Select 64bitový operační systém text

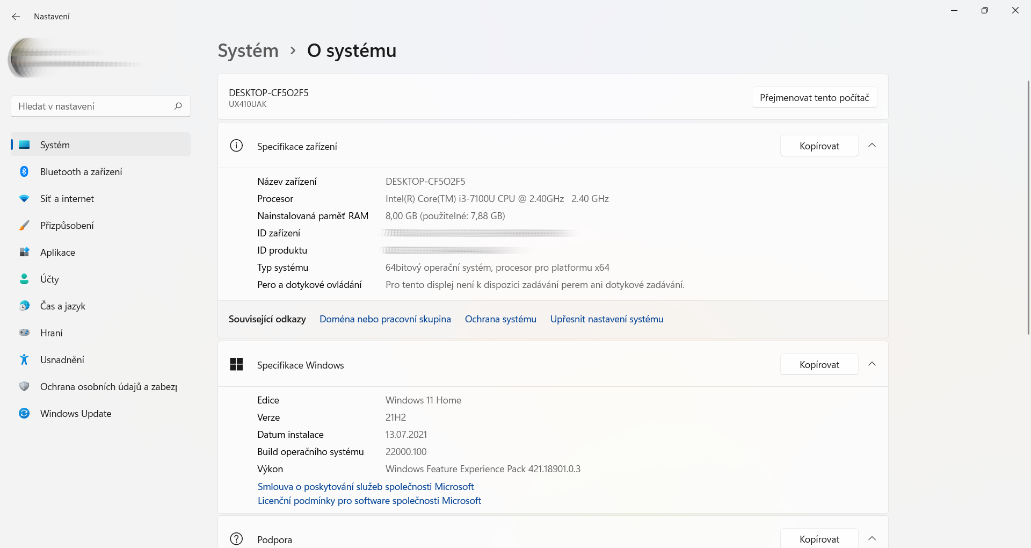[x=497, y=268]
